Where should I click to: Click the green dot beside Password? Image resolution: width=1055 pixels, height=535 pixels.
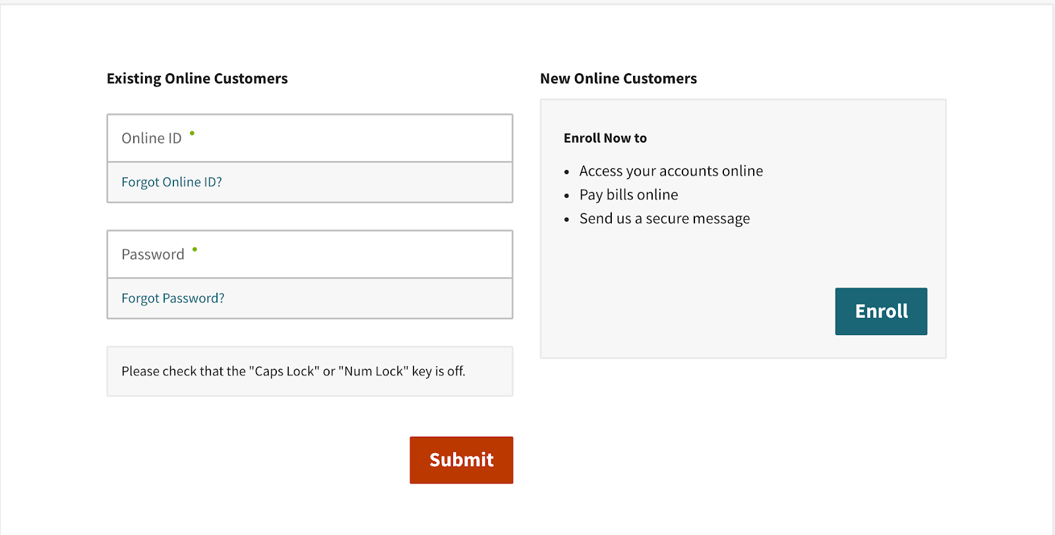point(195,249)
